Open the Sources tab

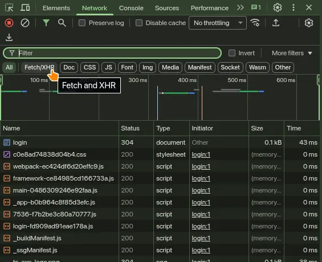(x=167, y=8)
